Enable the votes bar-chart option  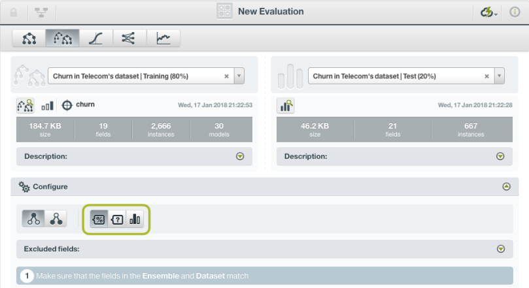click(135, 219)
